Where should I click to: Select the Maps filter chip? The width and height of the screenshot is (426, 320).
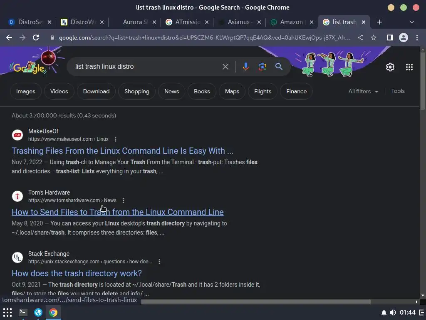tap(232, 91)
